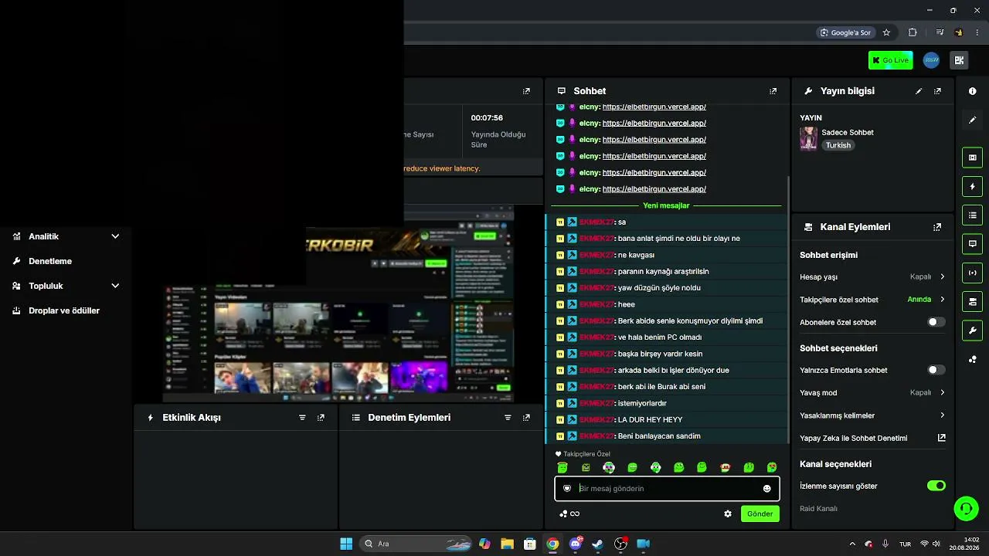989x556 pixels.
Task: Toggle the lightning bolt panel in right sidebar
Action: (972, 186)
